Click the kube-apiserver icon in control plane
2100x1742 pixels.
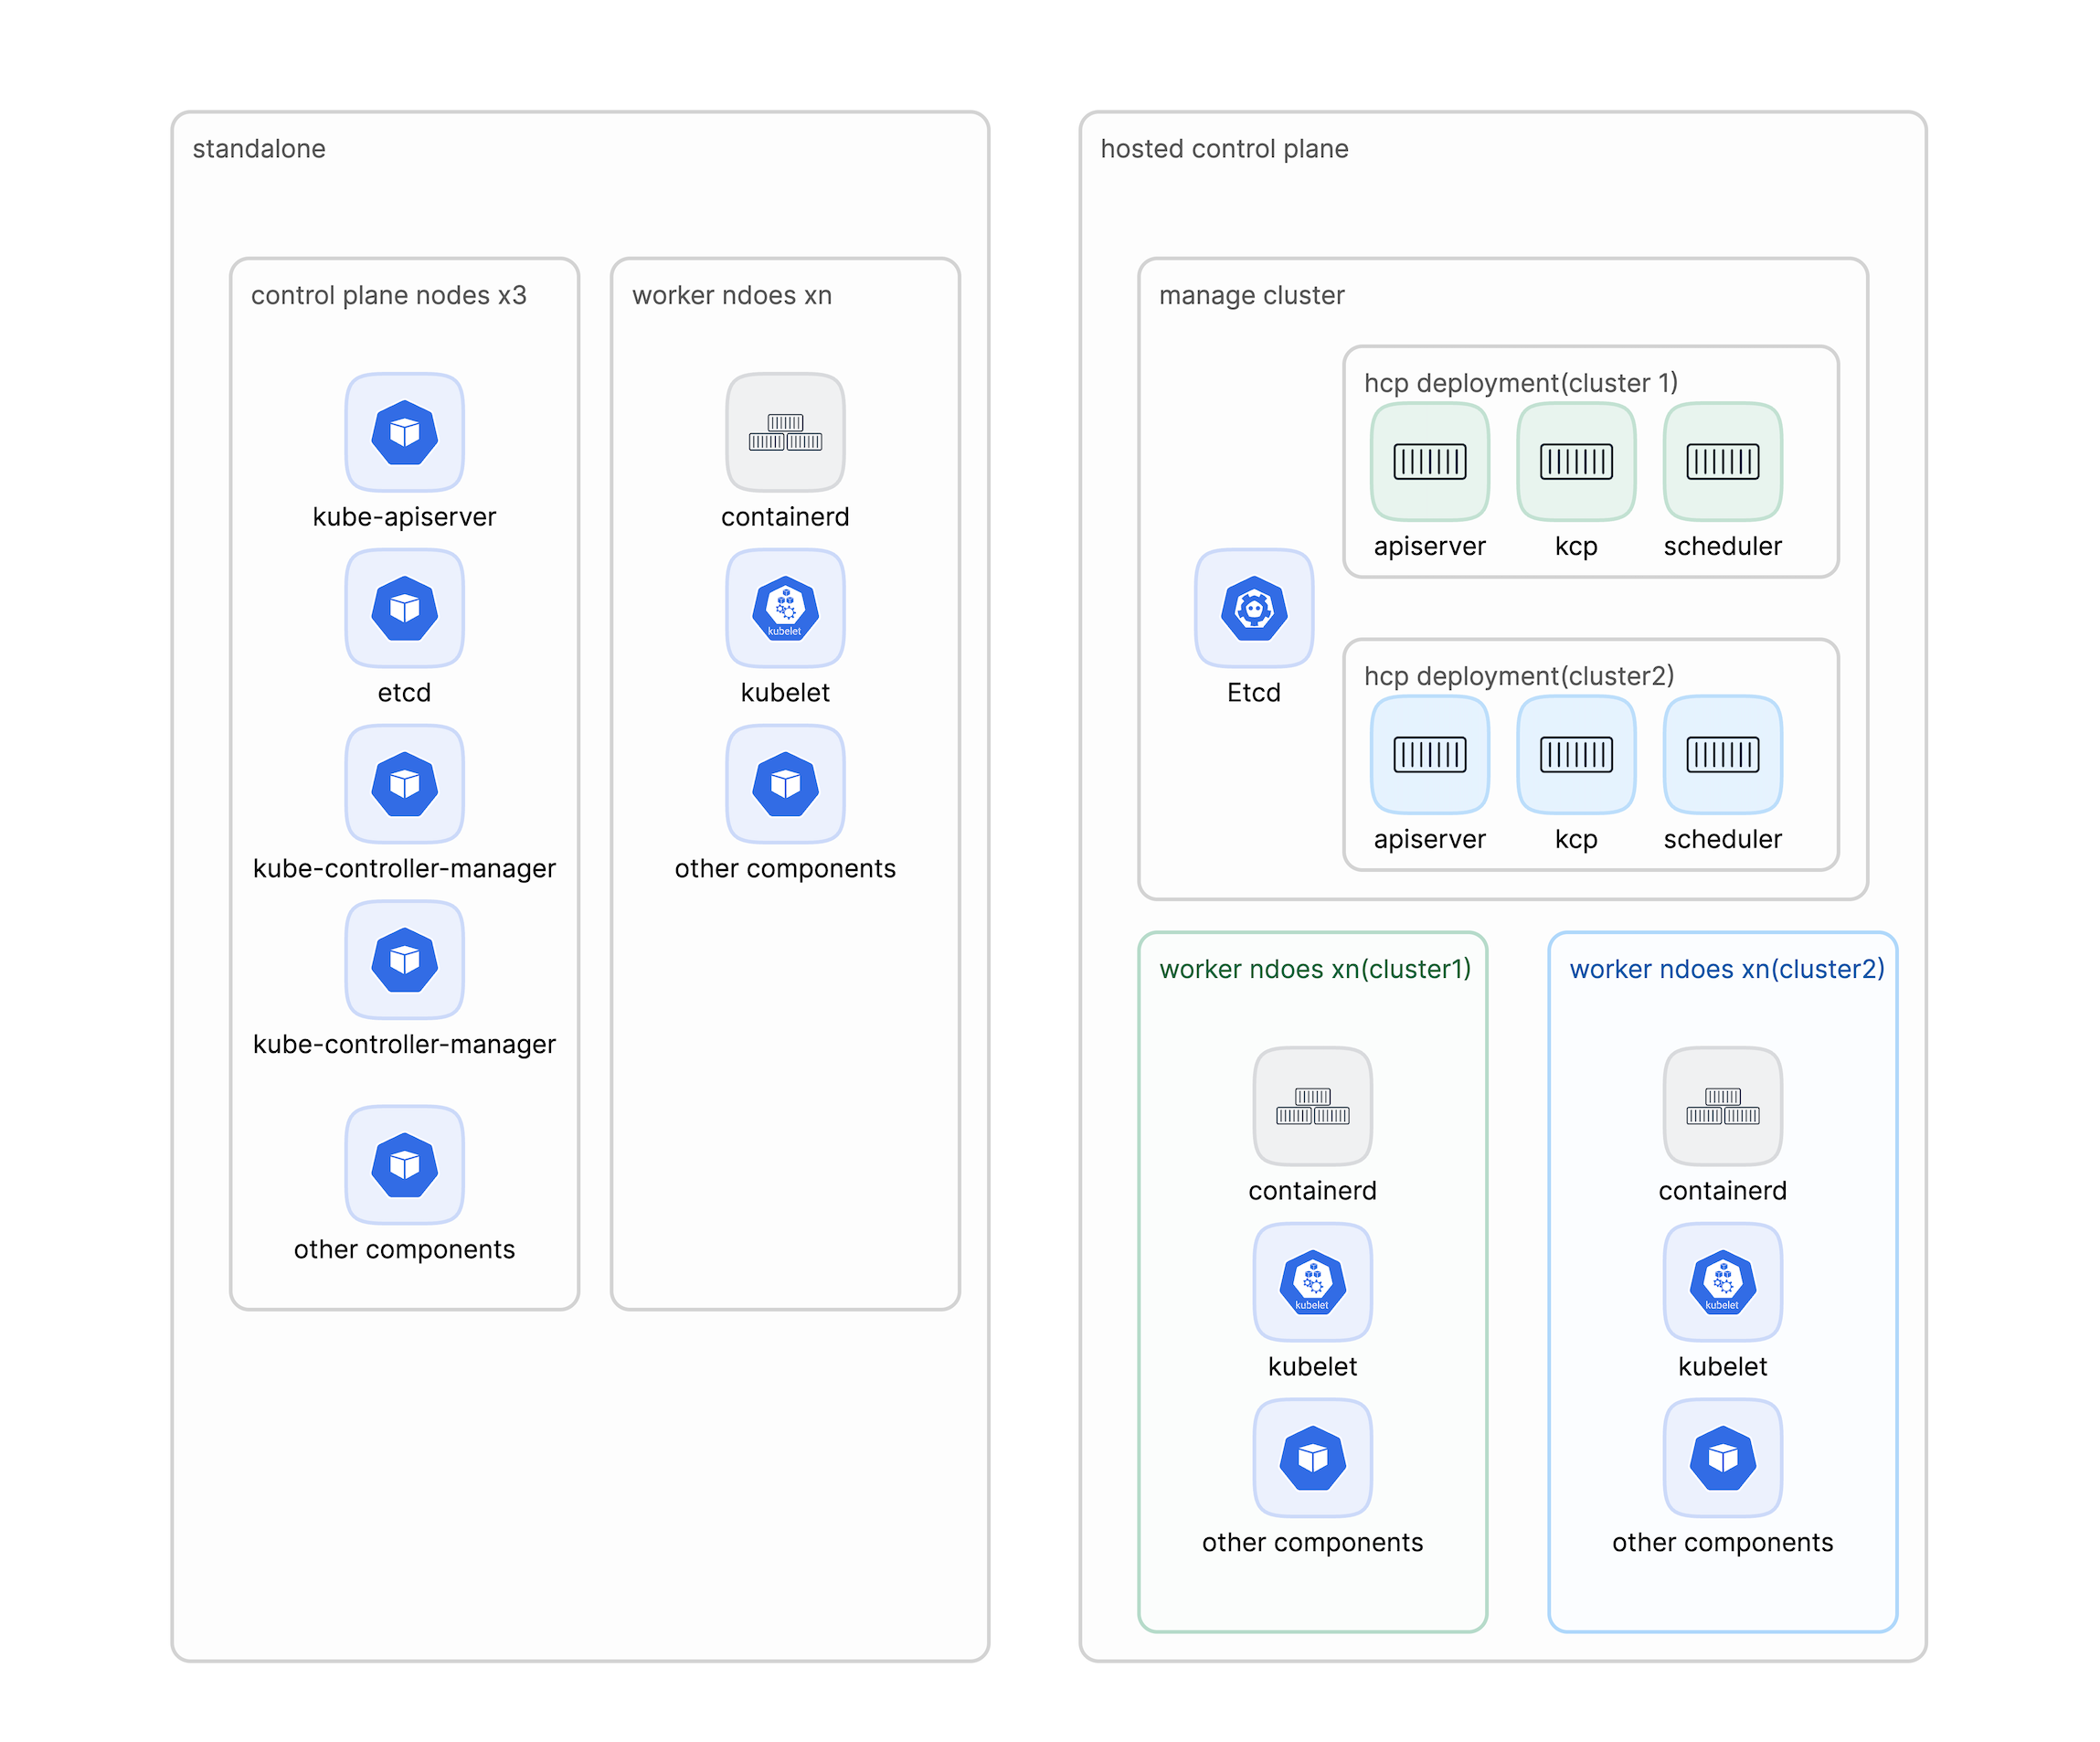tap(404, 432)
